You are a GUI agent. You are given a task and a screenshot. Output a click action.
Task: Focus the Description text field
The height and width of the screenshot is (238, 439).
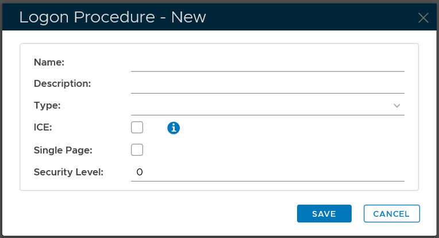pyautogui.click(x=267, y=84)
